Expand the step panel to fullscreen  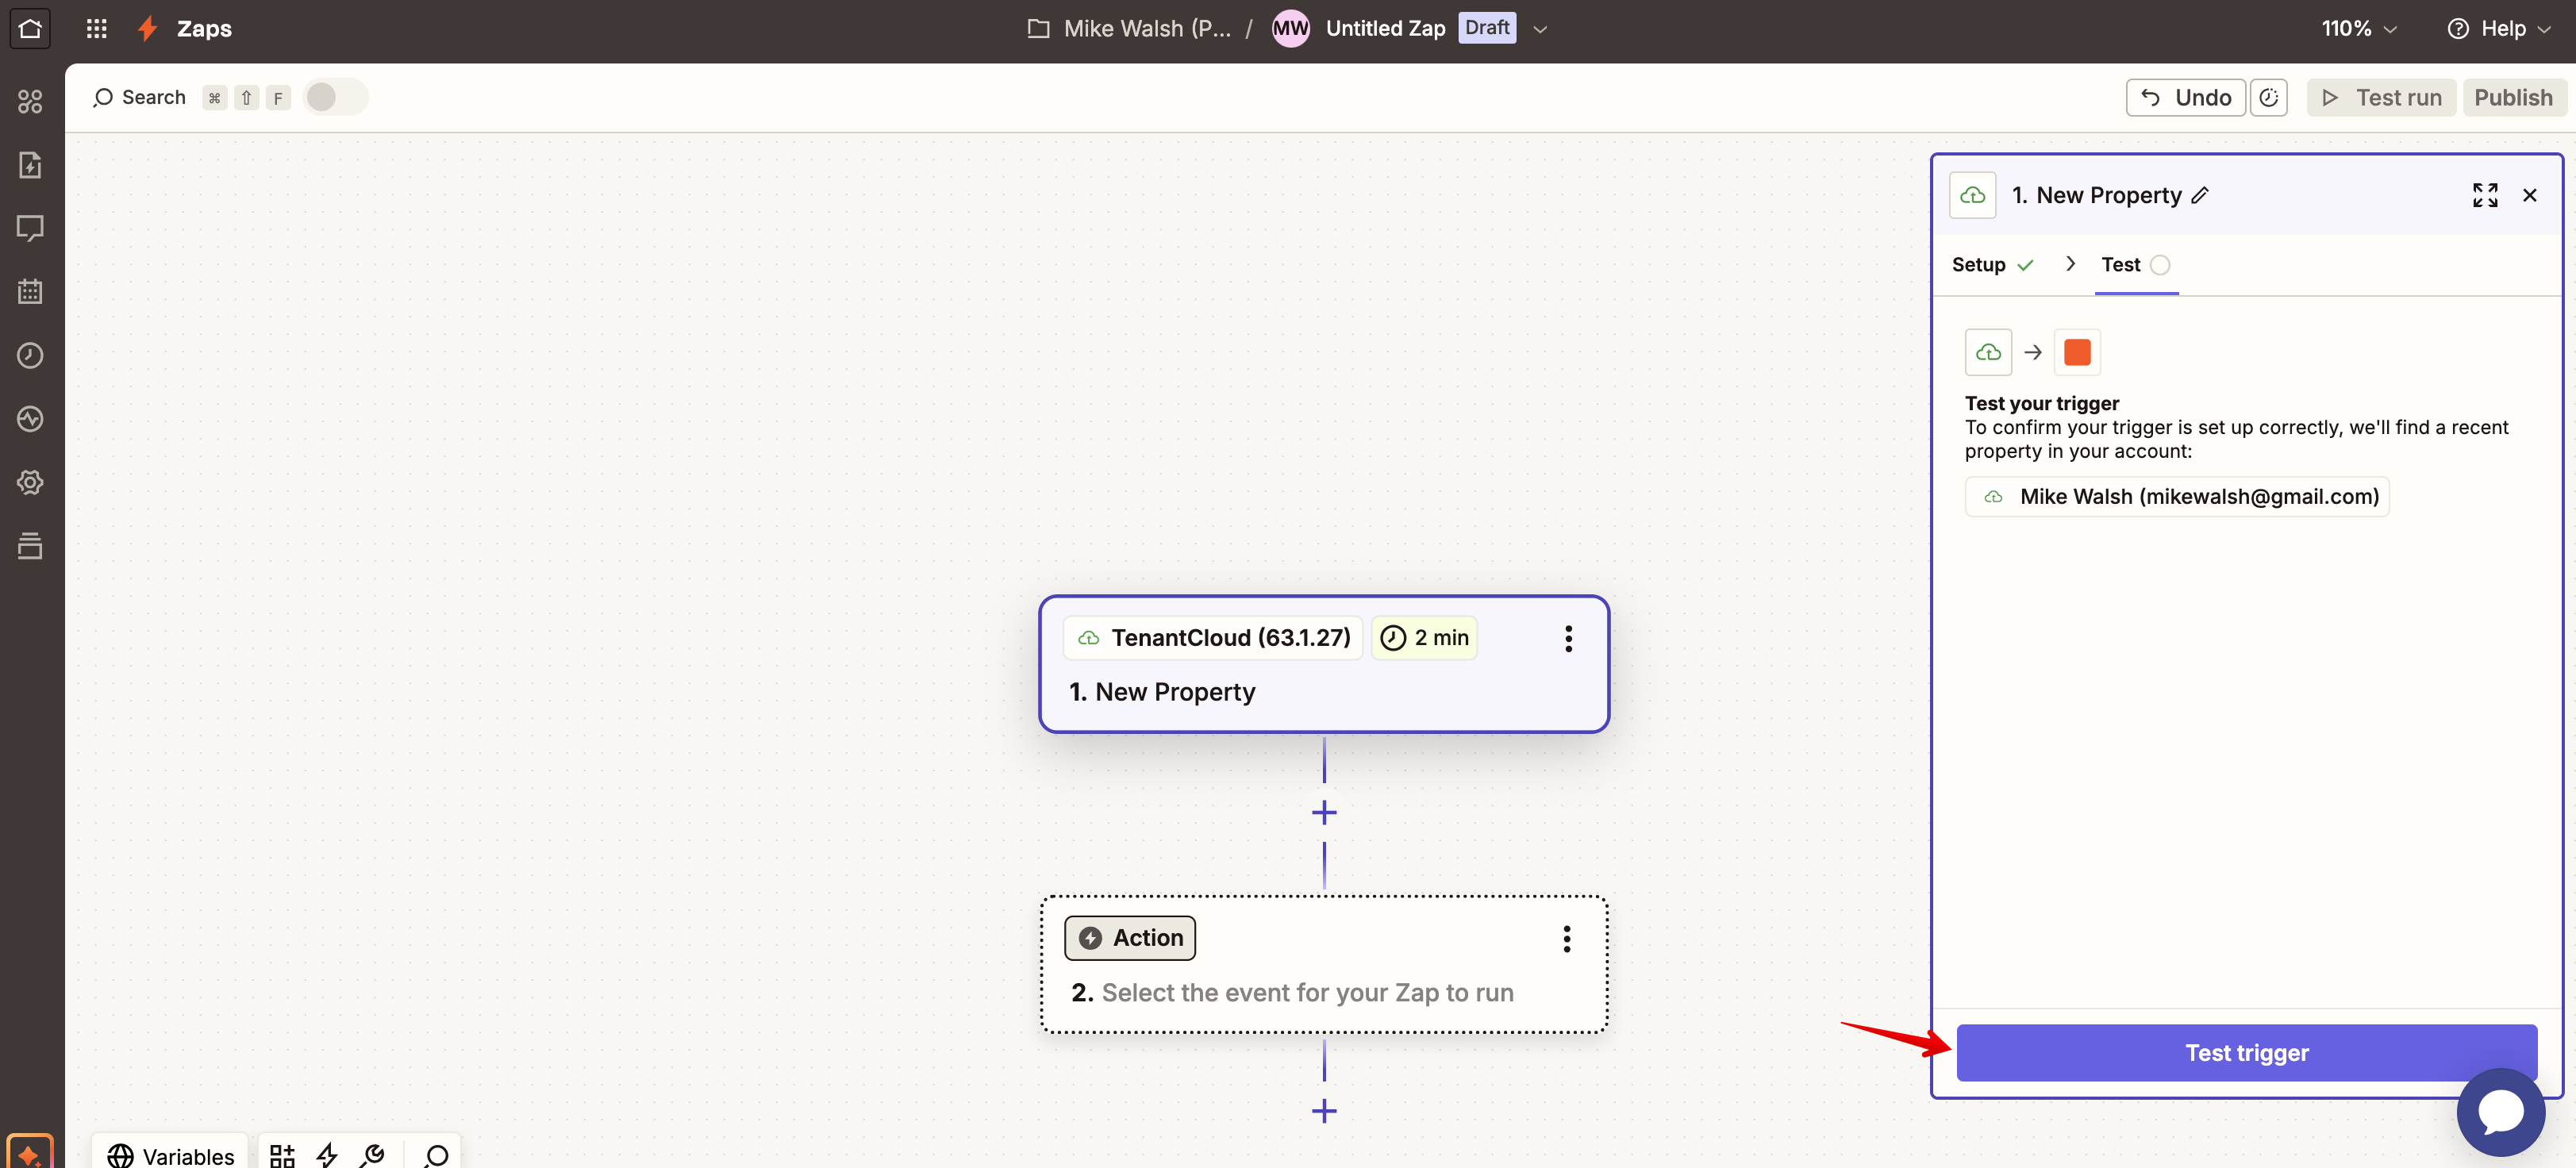[2484, 195]
